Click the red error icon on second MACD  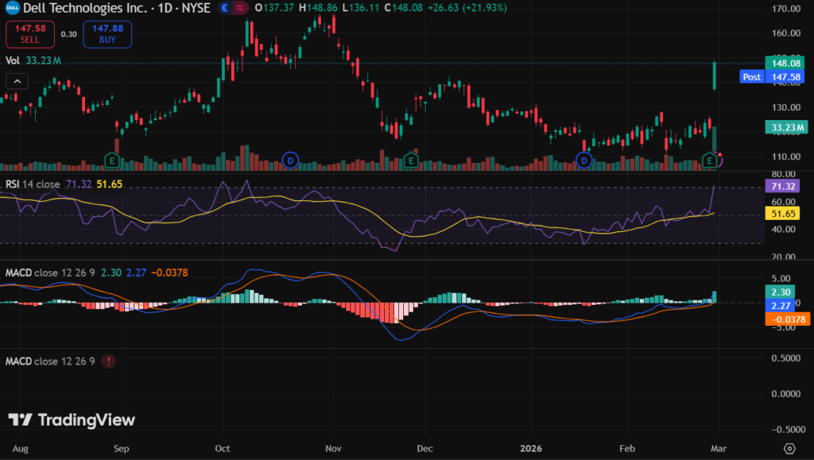pyautogui.click(x=108, y=361)
